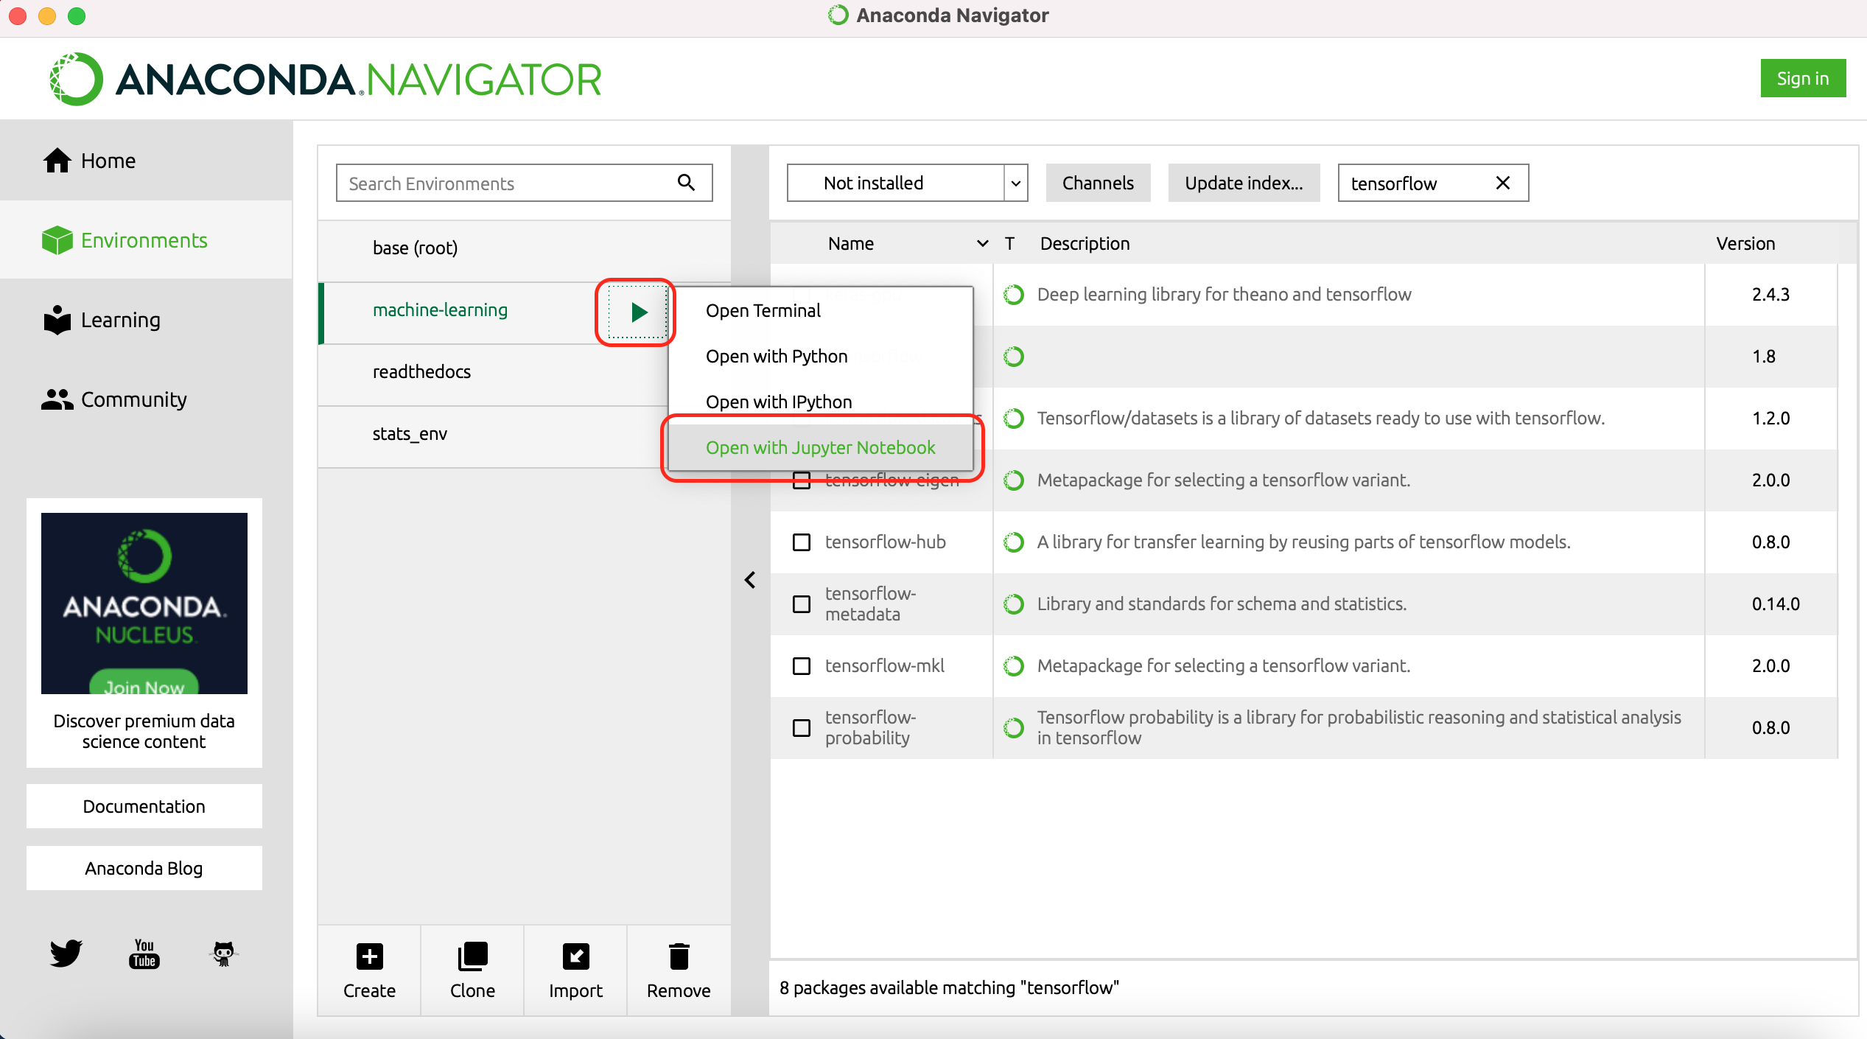Click the 2.4.3 version cell

click(x=1770, y=295)
